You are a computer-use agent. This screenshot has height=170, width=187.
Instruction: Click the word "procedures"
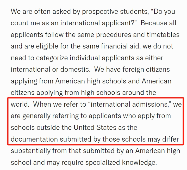[x=113, y=35]
